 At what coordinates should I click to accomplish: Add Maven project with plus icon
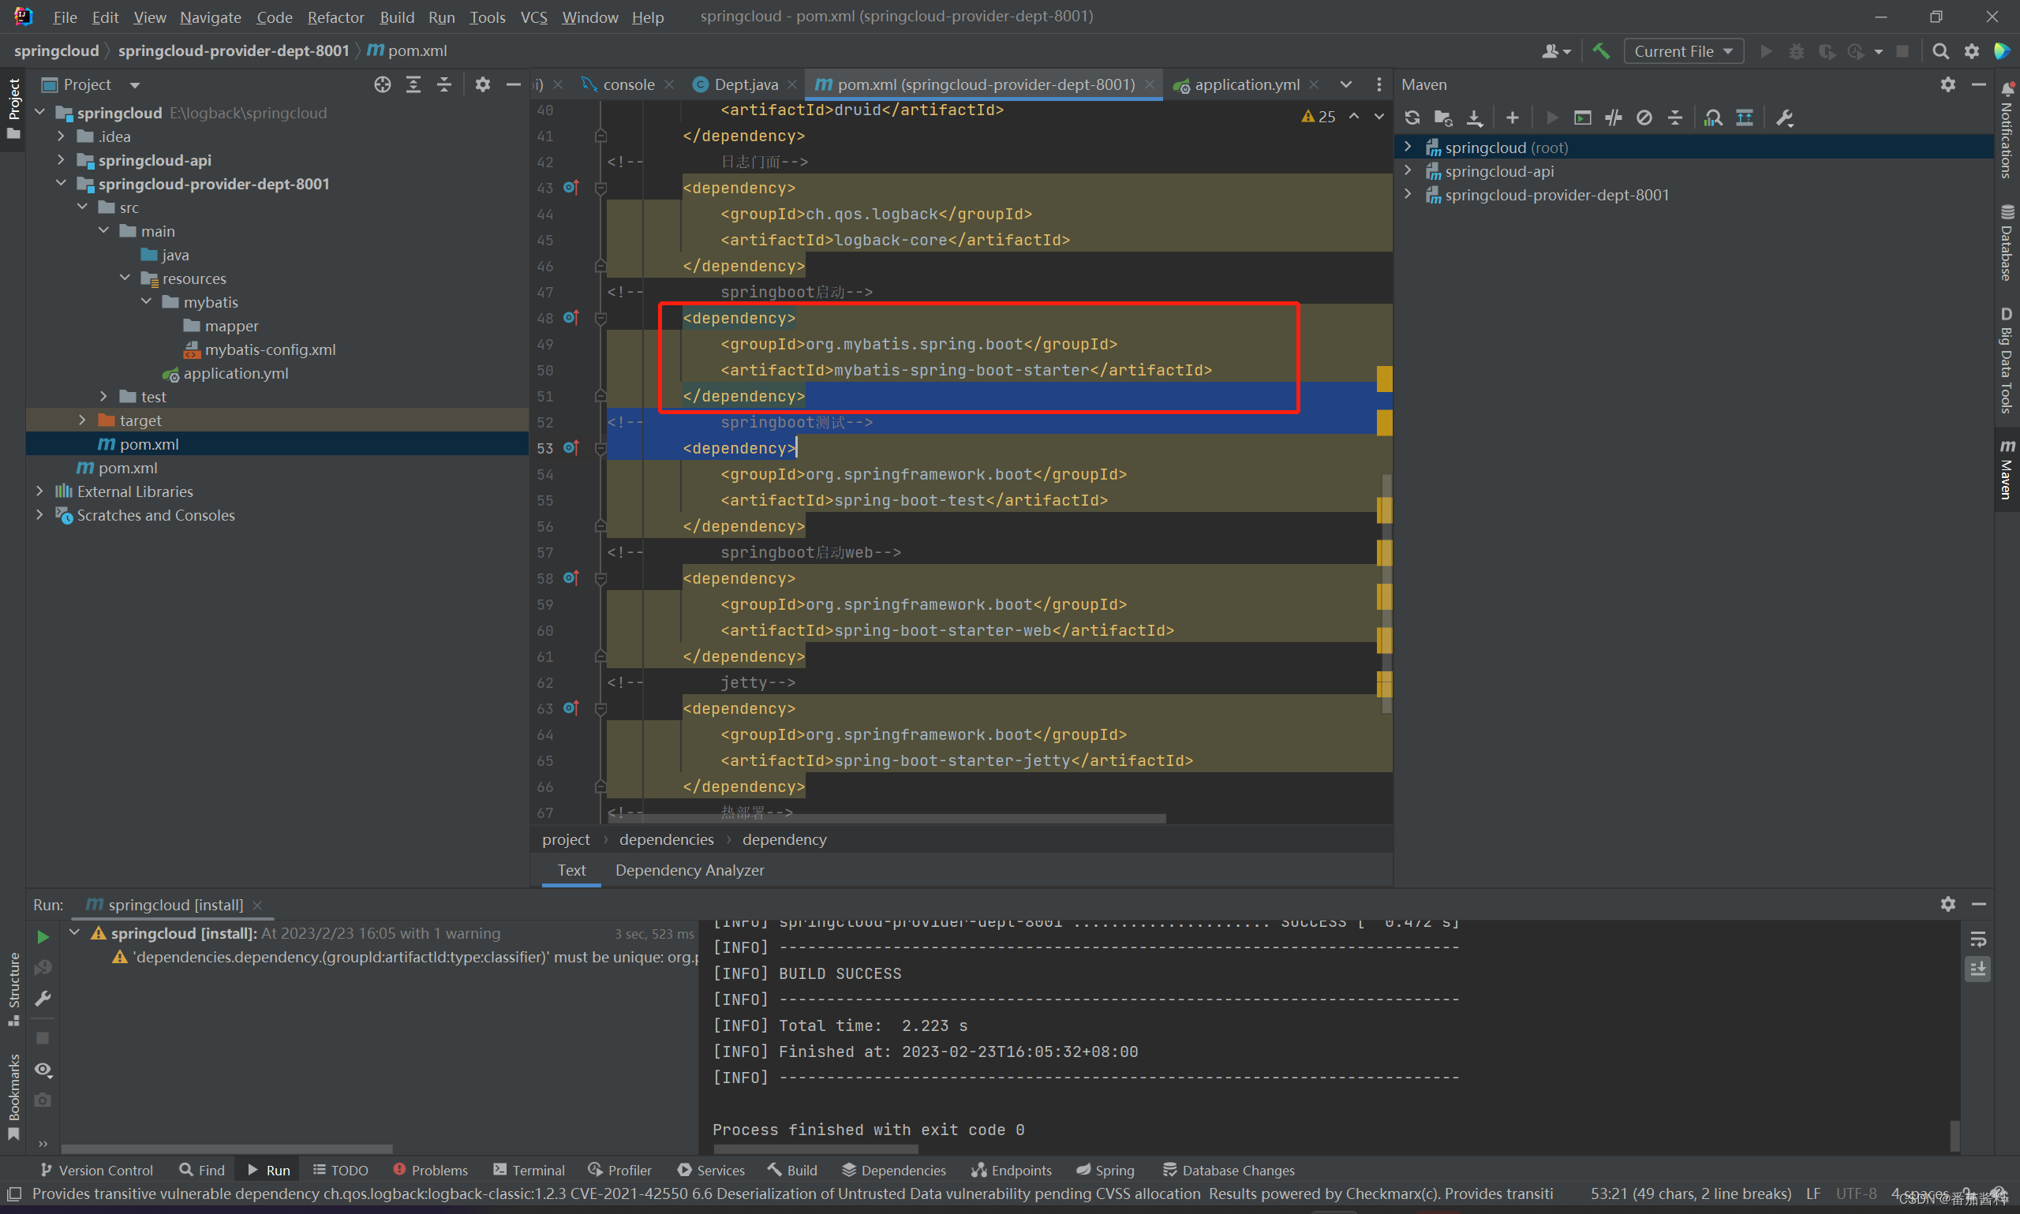pos(1512,118)
